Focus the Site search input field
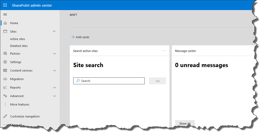 point(109,81)
